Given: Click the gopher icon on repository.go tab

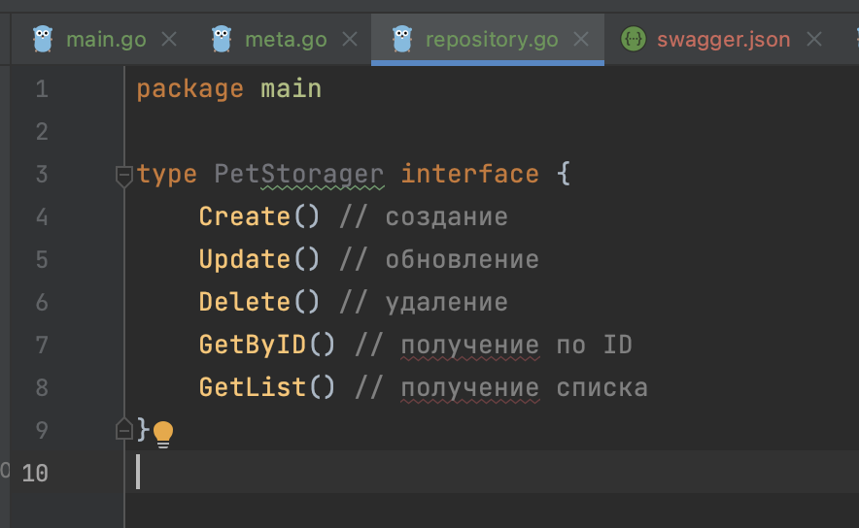Looking at the screenshot, I should click(x=402, y=39).
